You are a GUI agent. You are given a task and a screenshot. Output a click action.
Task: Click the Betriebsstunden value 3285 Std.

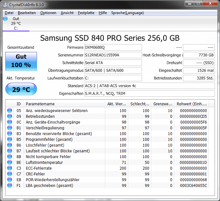tap(199, 78)
